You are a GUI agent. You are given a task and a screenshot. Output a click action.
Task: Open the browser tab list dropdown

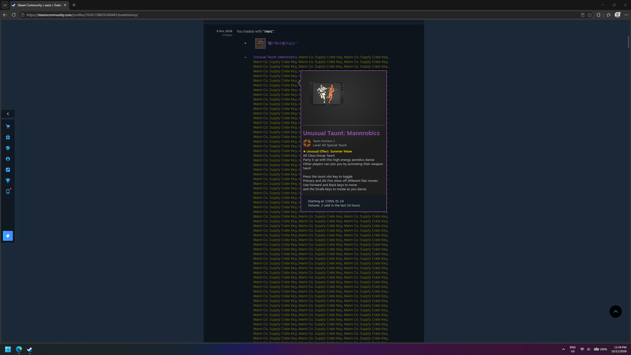[x=4, y=5]
